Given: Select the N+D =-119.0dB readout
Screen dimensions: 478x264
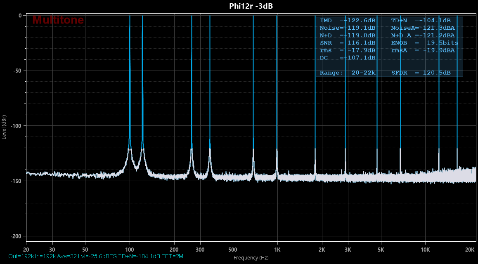Looking at the screenshot, I should tap(348, 35).
